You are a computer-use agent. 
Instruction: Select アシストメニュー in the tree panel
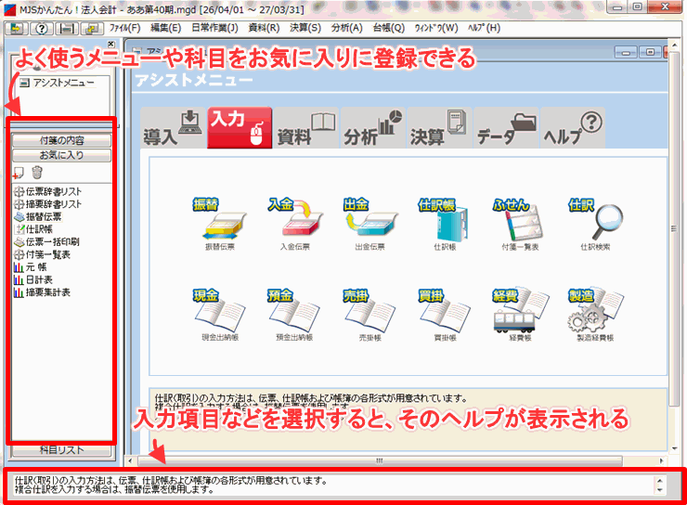(x=58, y=83)
